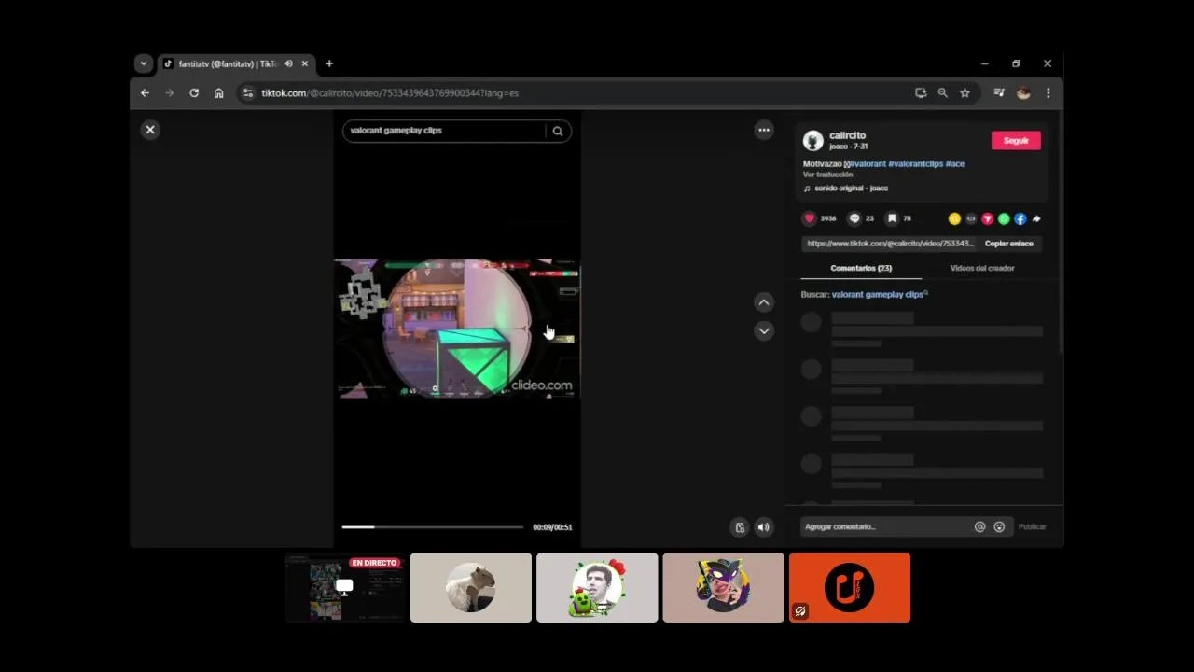Open a new browser tab

coord(329,63)
